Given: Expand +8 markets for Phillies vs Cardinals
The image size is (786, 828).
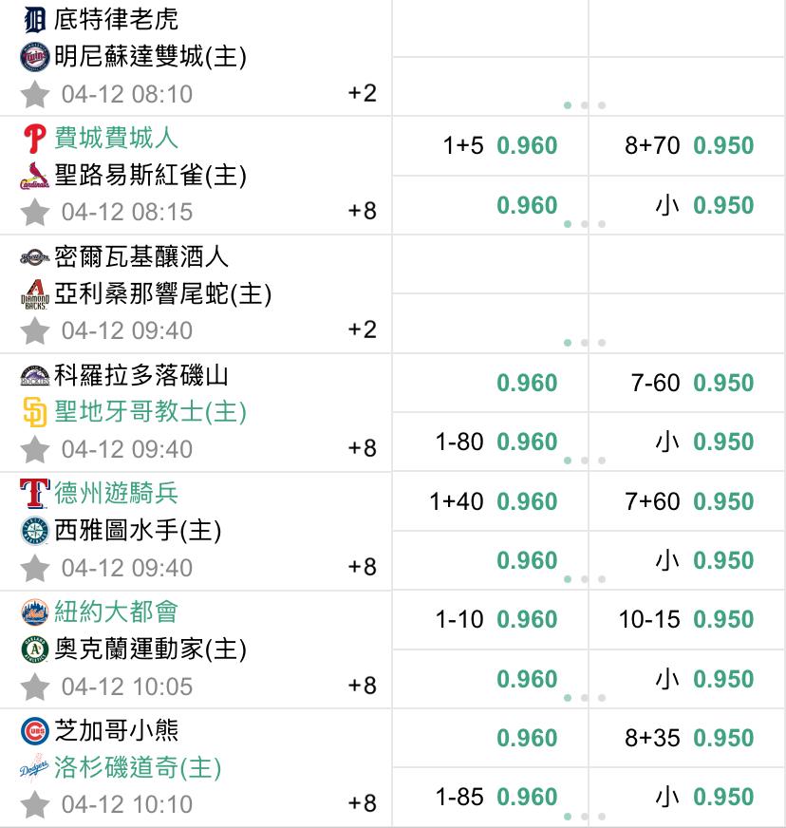Looking at the screenshot, I should coord(362,211).
